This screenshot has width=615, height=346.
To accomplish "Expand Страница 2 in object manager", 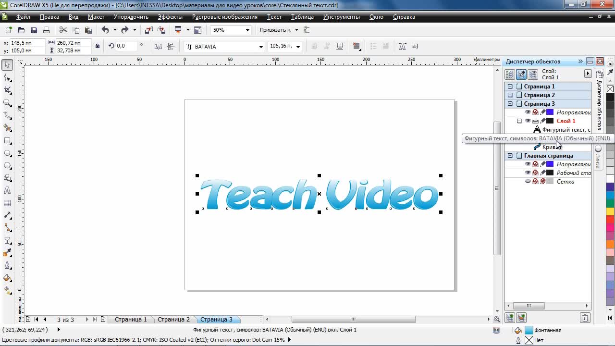I will 510,95.
